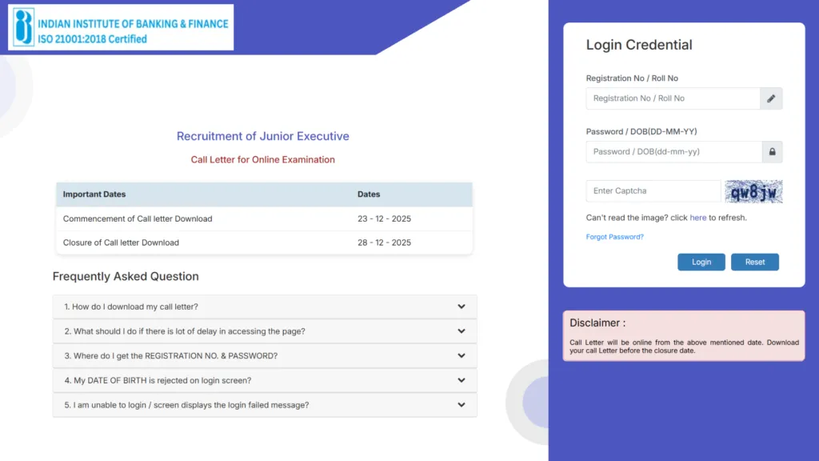Expand the 'unable to login' FAQ item
Image resolution: width=819 pixels, height=461 pixels.
pos(264,405)
